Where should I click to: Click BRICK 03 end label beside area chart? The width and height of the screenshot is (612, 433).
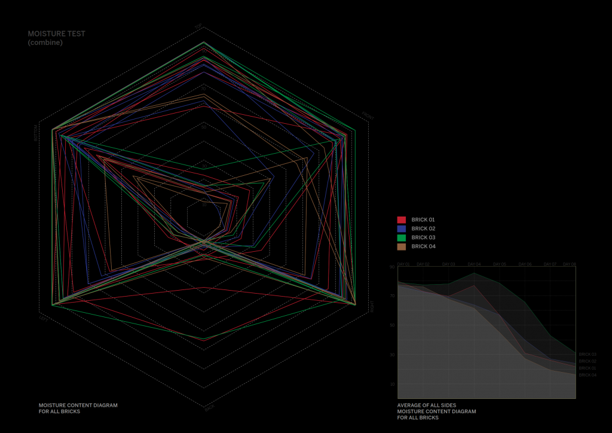tap(587, 355)
